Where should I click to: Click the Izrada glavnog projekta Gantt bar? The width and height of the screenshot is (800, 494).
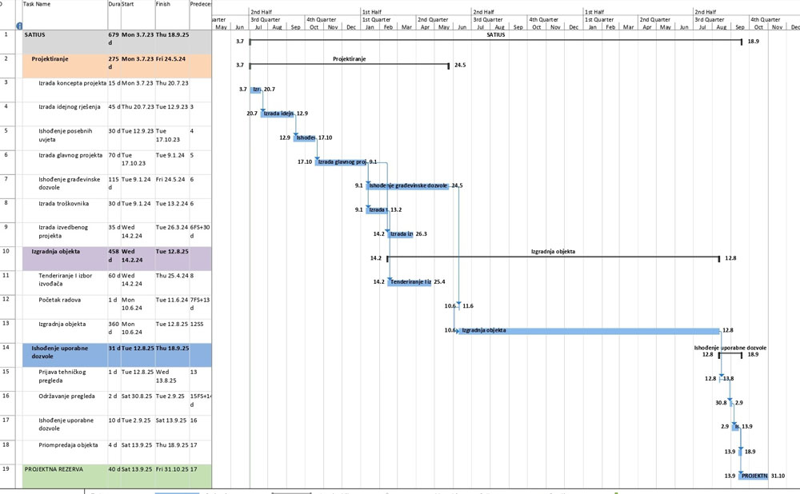click(x=342, y=161)
